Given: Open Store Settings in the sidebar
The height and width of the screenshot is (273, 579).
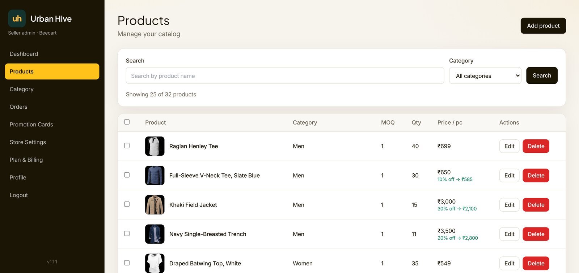Looking at the screenshot, I should 52,142.
